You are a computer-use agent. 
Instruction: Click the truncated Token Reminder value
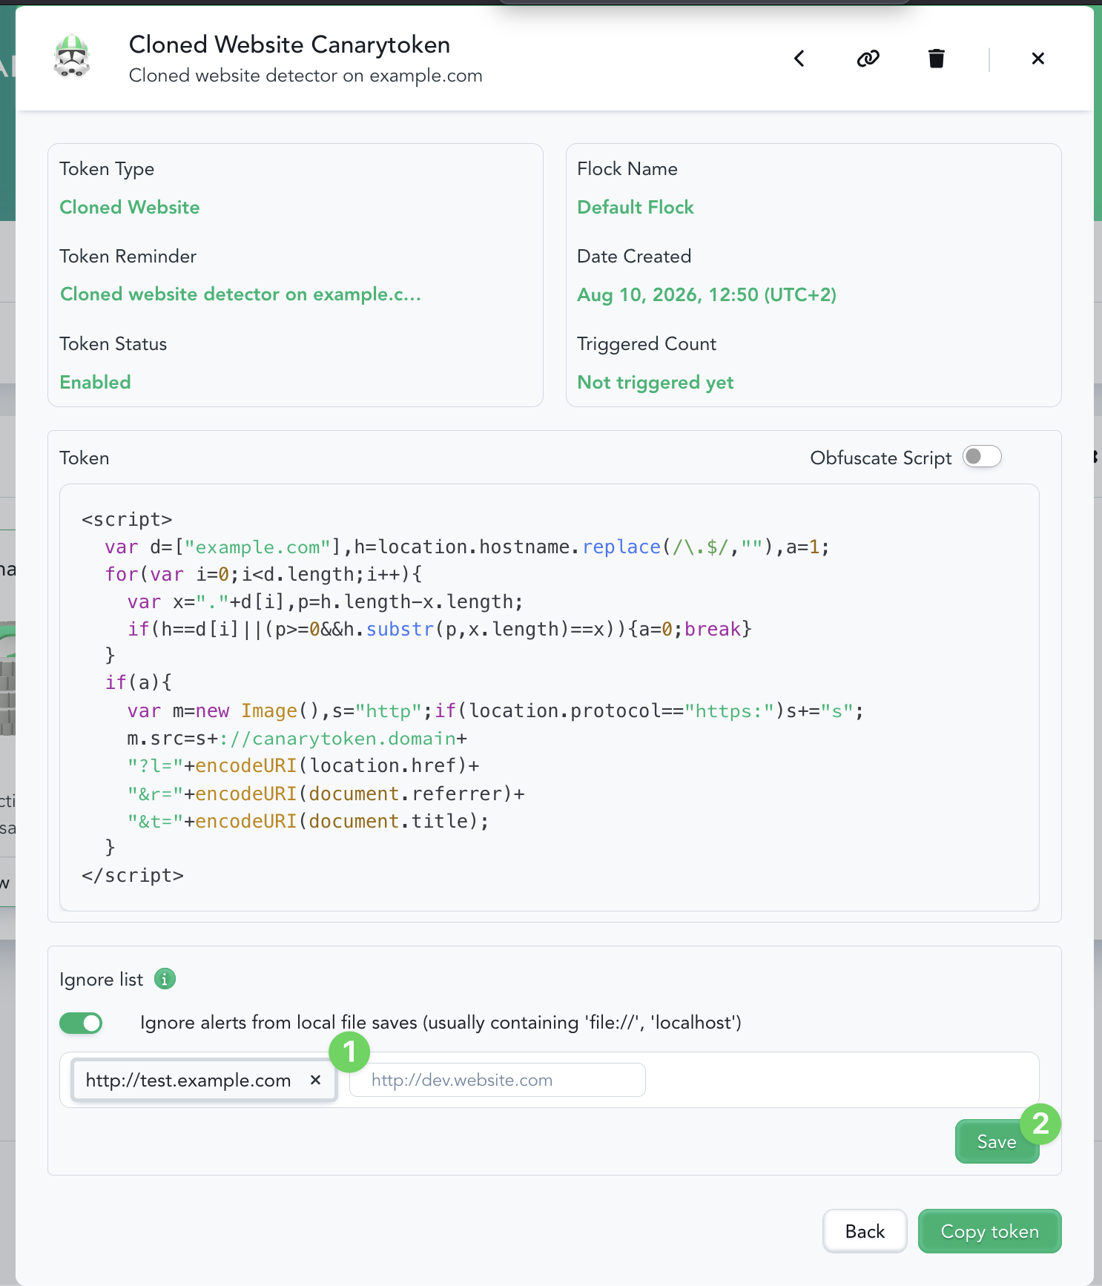point(240,294)
